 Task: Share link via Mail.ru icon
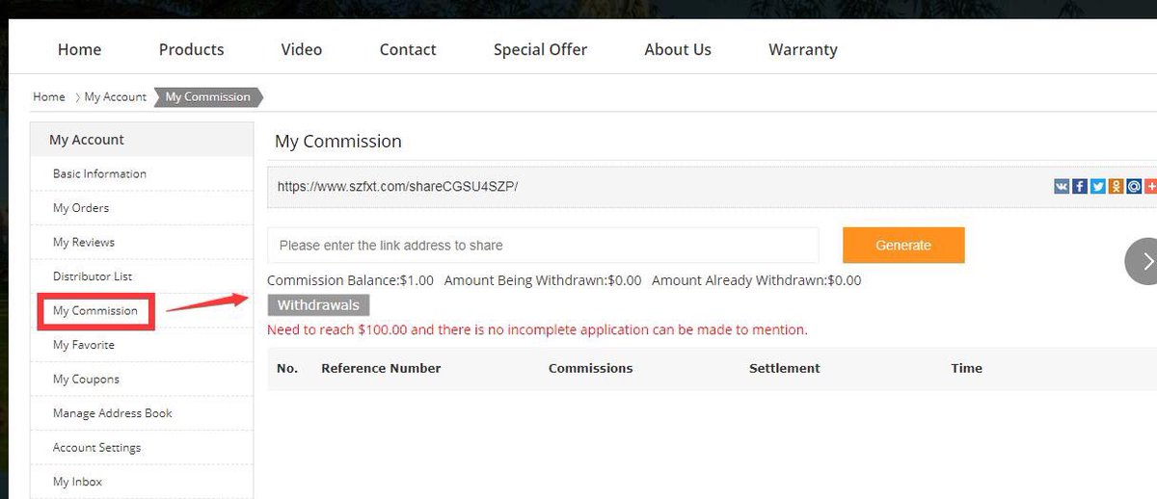coord(1134,187)
